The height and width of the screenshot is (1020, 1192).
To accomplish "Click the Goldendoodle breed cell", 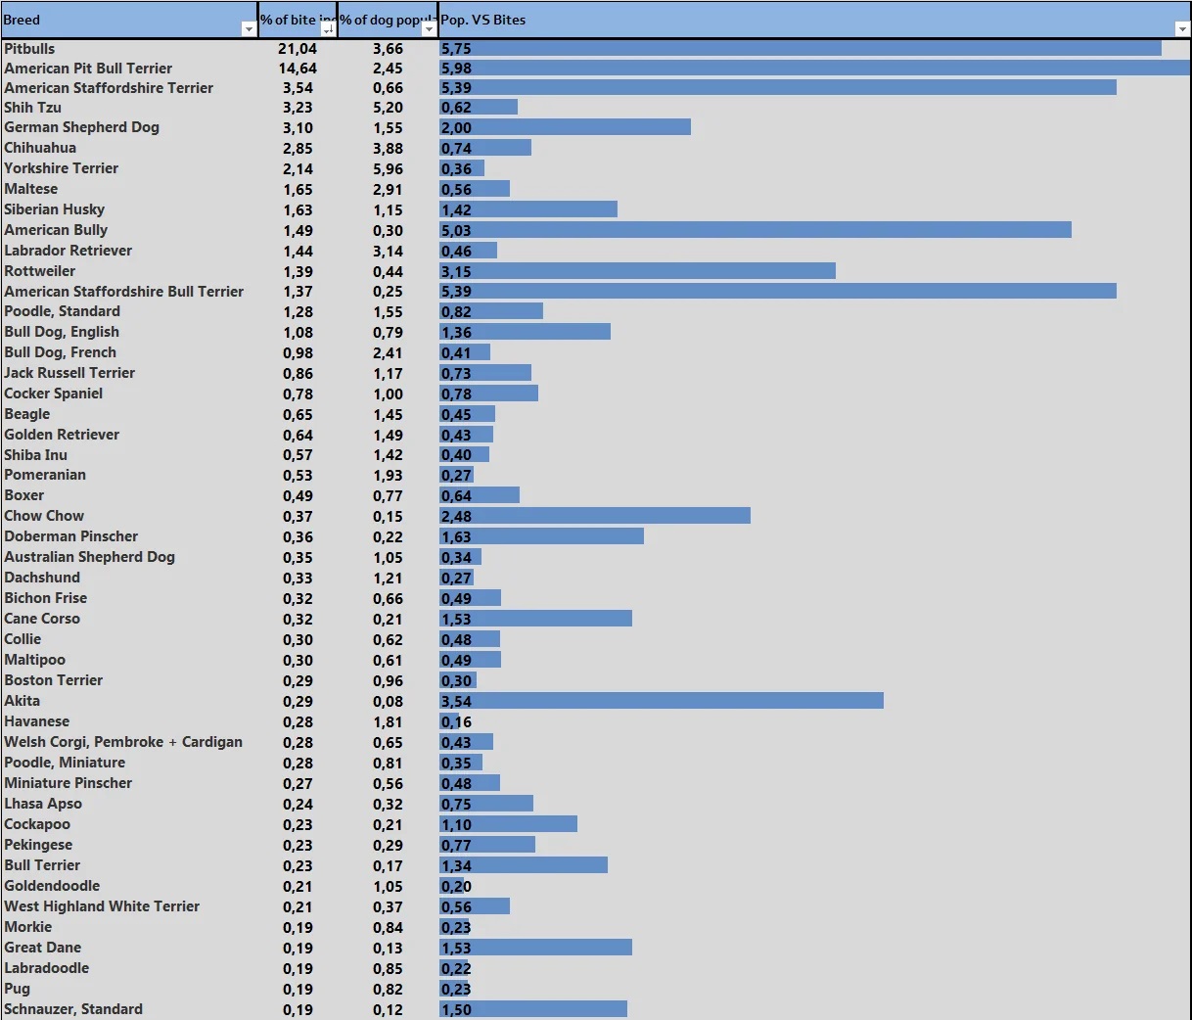I will click(x=52, y=886).
